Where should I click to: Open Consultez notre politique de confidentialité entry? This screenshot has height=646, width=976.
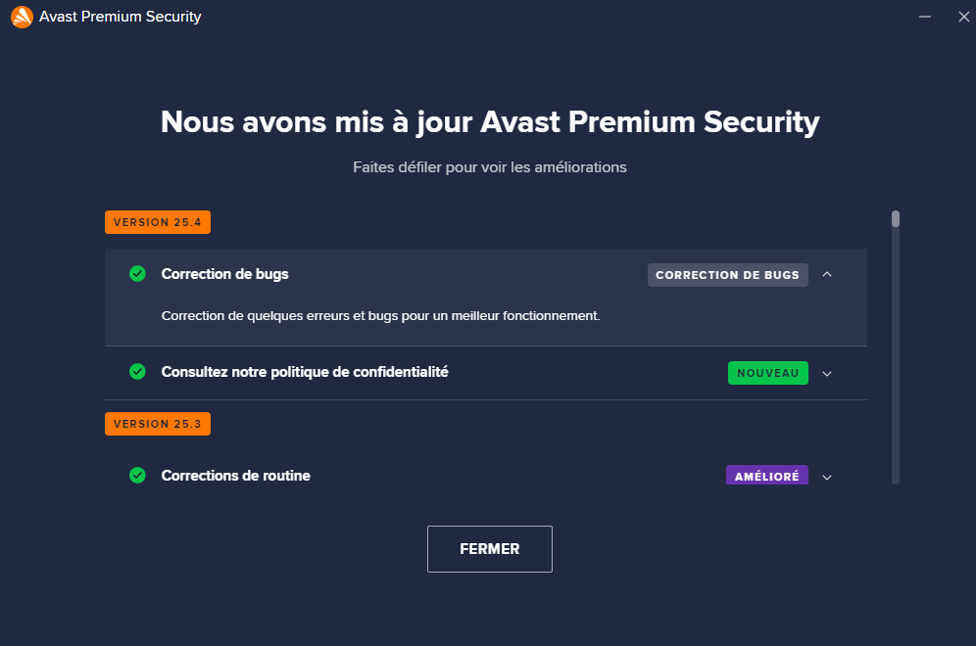point(305,372)
